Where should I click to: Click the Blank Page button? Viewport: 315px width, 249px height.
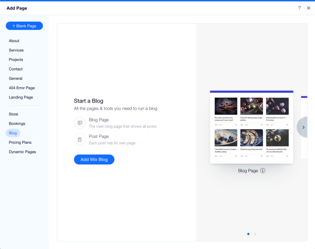click(x=24, y=26)
